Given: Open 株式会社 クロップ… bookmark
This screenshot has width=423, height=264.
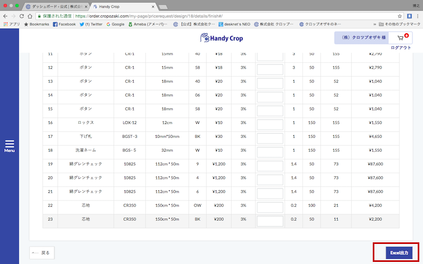Looking at the screenshot, I should (273, 24).
